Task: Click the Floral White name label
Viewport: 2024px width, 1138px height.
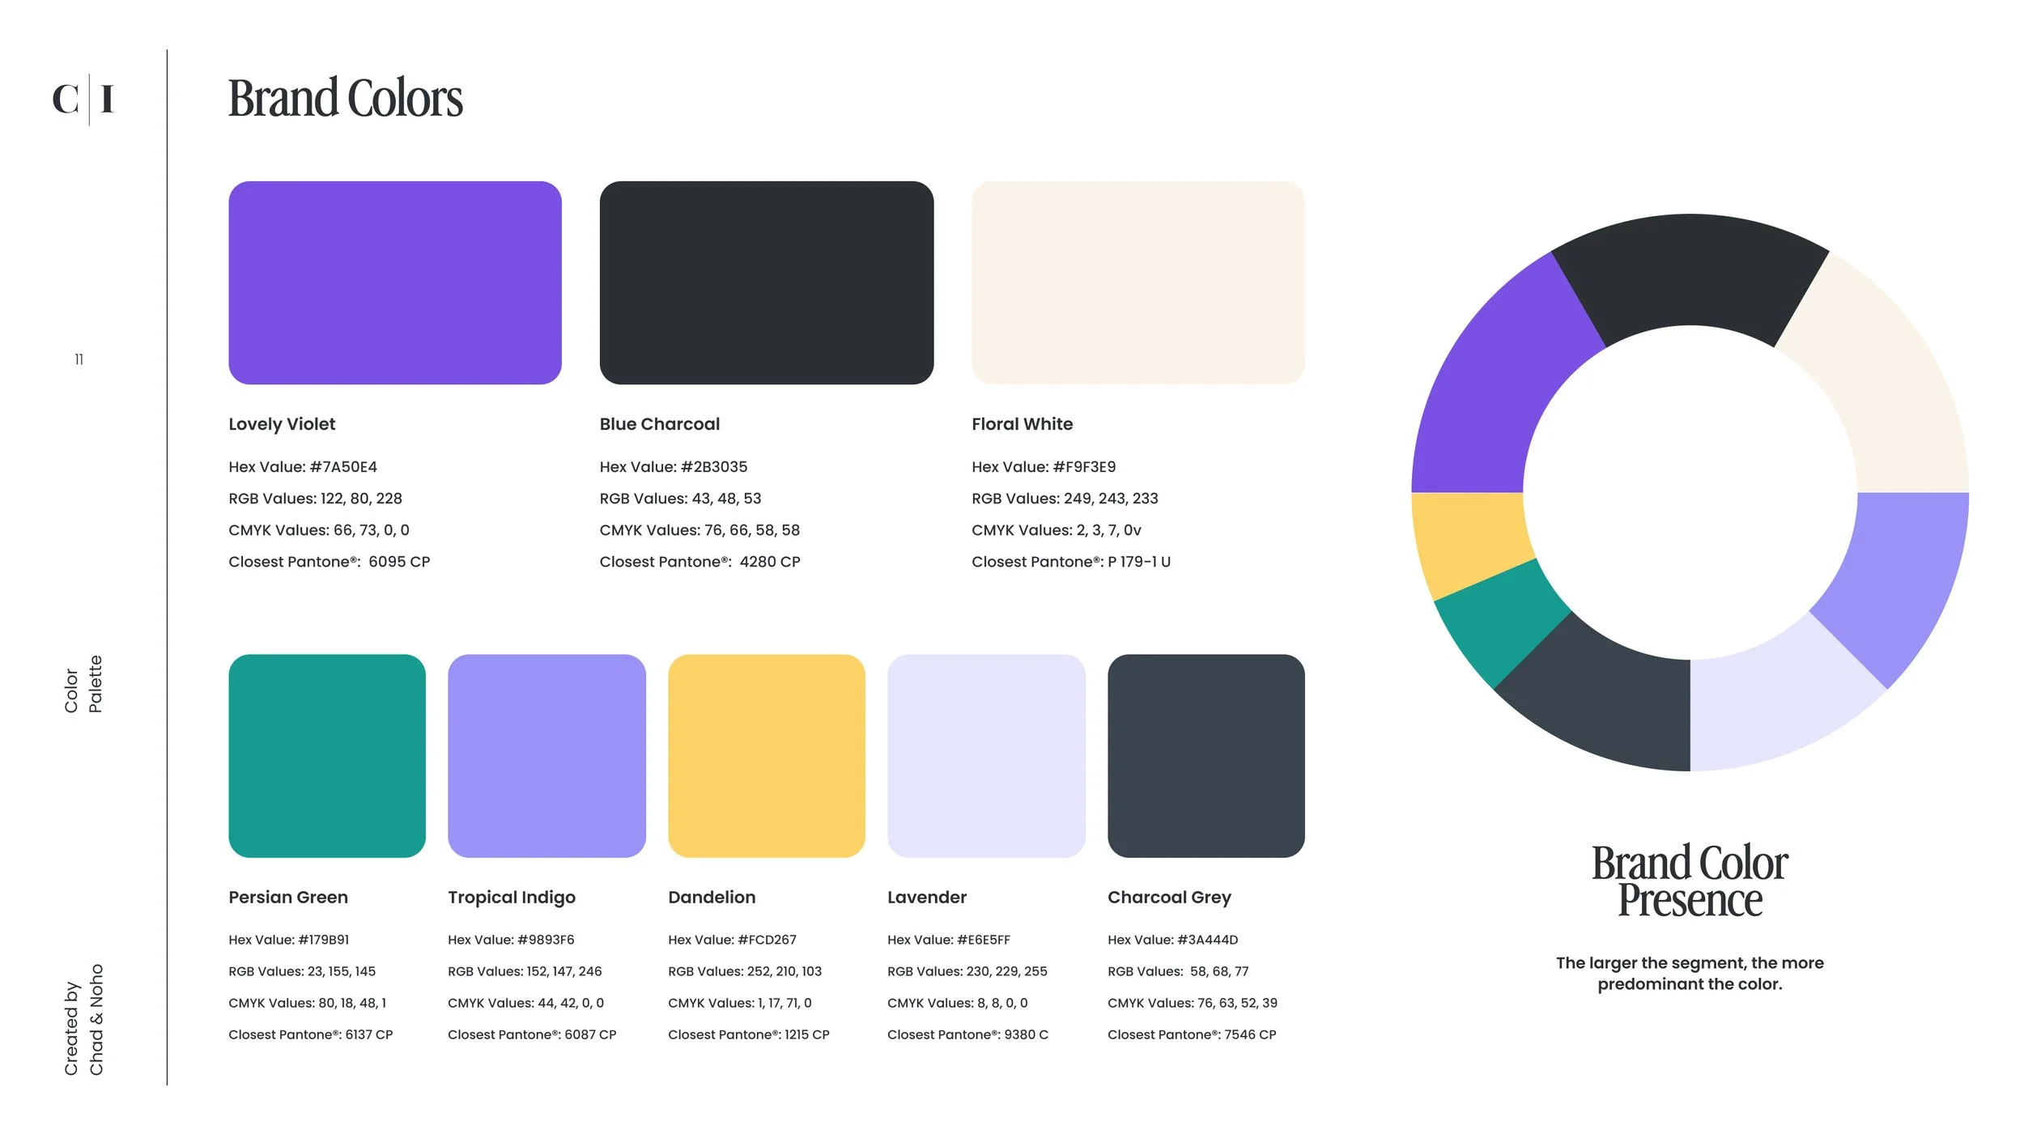Action: (x=1023, y=424)
